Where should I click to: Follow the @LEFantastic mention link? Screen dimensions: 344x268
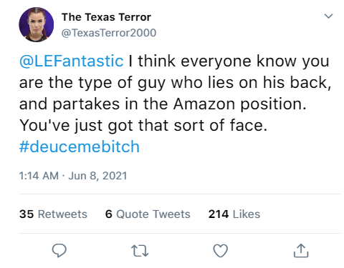pos(72,61)
